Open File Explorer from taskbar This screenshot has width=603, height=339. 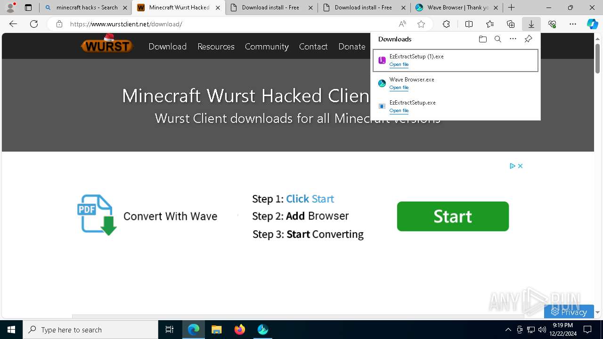[x=216, y=330]
